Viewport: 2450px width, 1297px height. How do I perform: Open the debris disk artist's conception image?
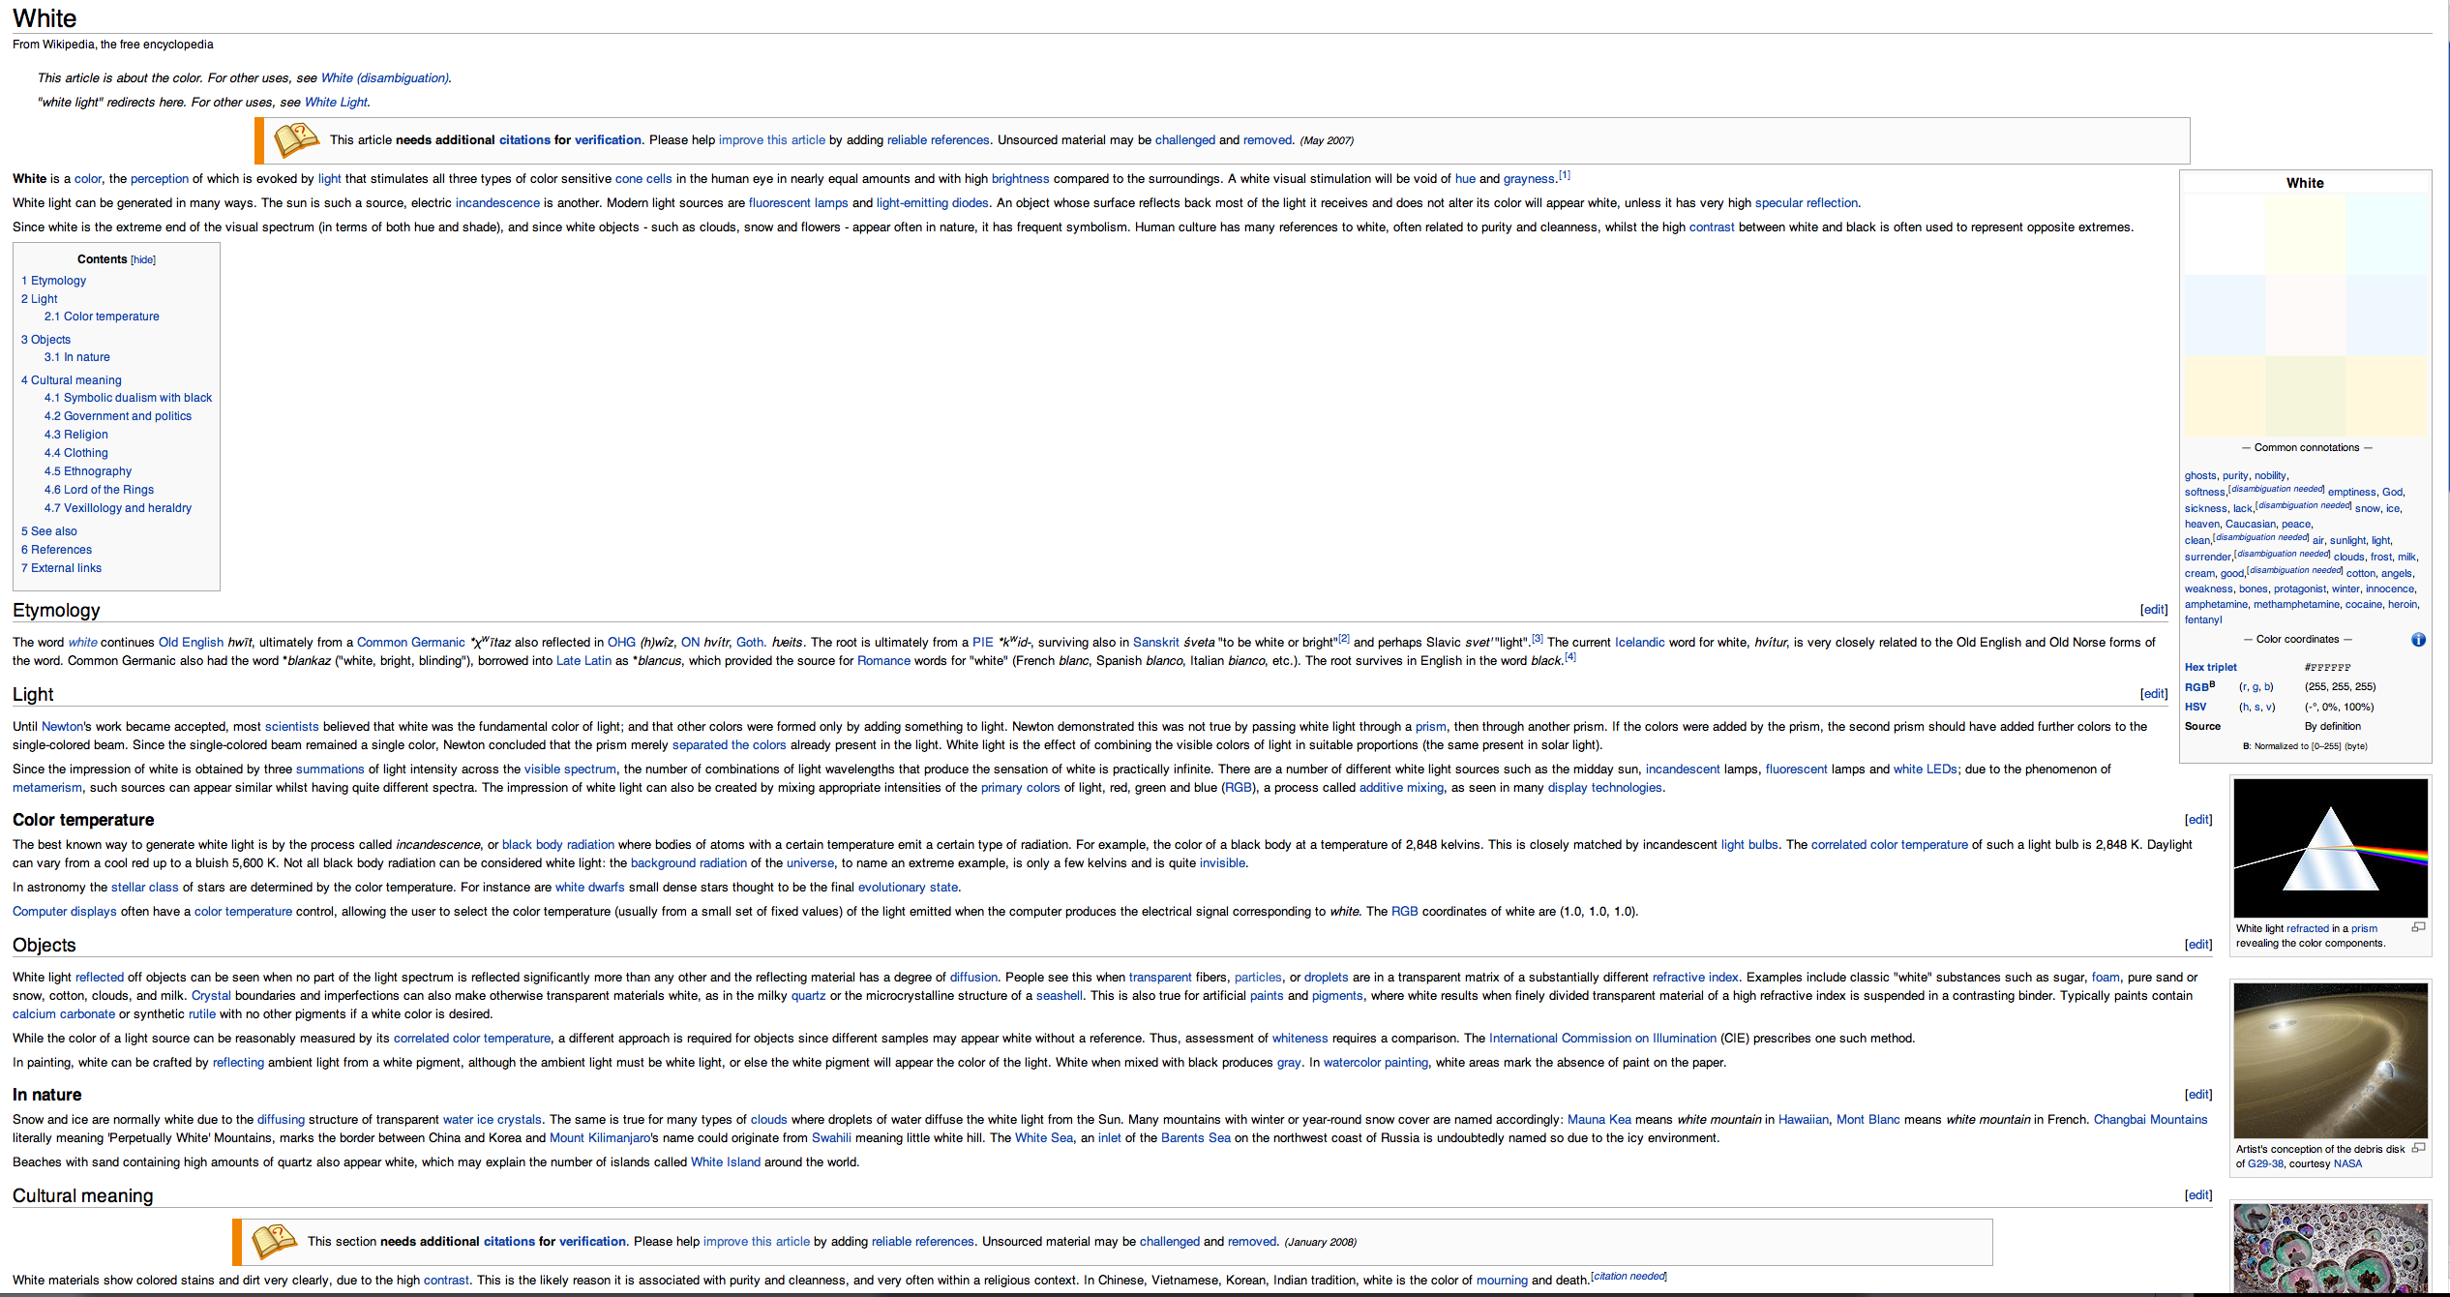(x=2330, y=1061)
